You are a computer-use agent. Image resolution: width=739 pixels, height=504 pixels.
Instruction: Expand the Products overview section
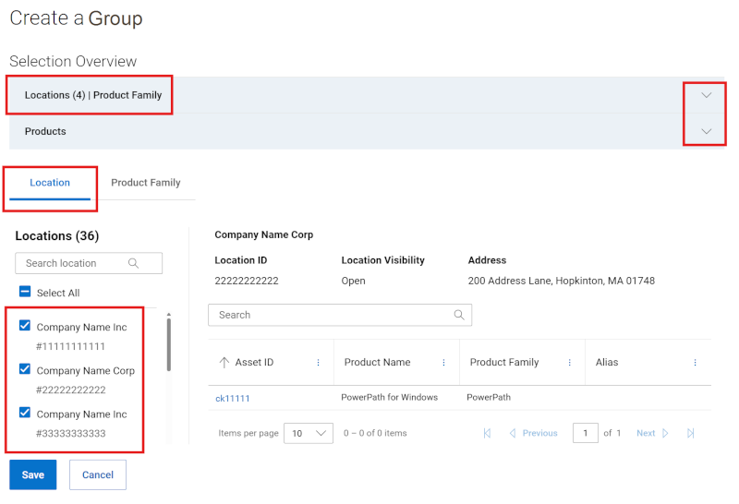click(x=707, y=131)
